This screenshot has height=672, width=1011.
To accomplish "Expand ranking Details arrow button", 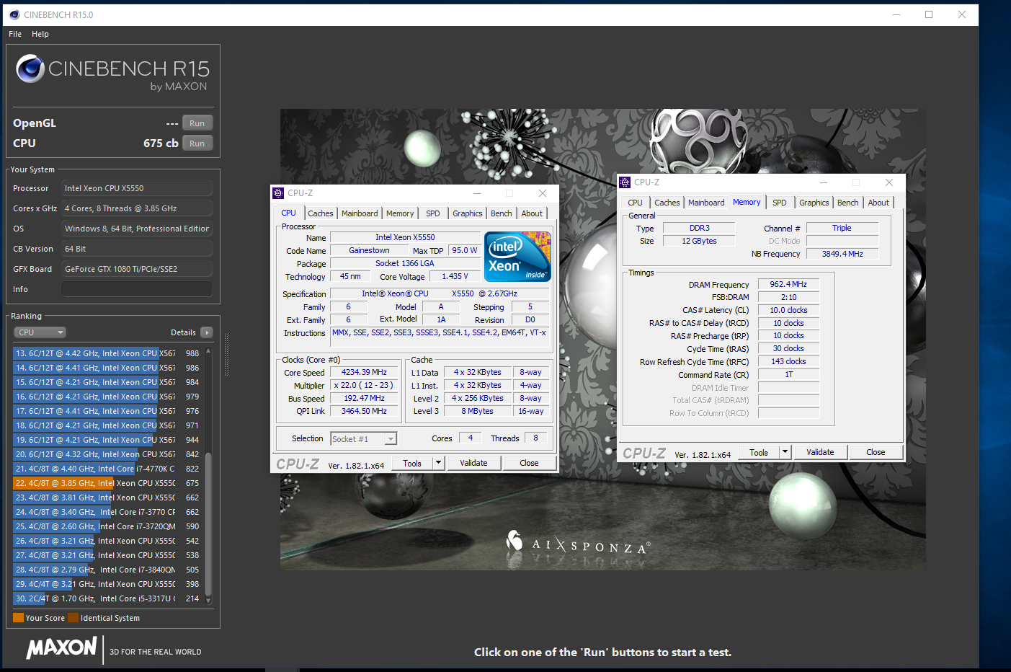I will 207,332.
